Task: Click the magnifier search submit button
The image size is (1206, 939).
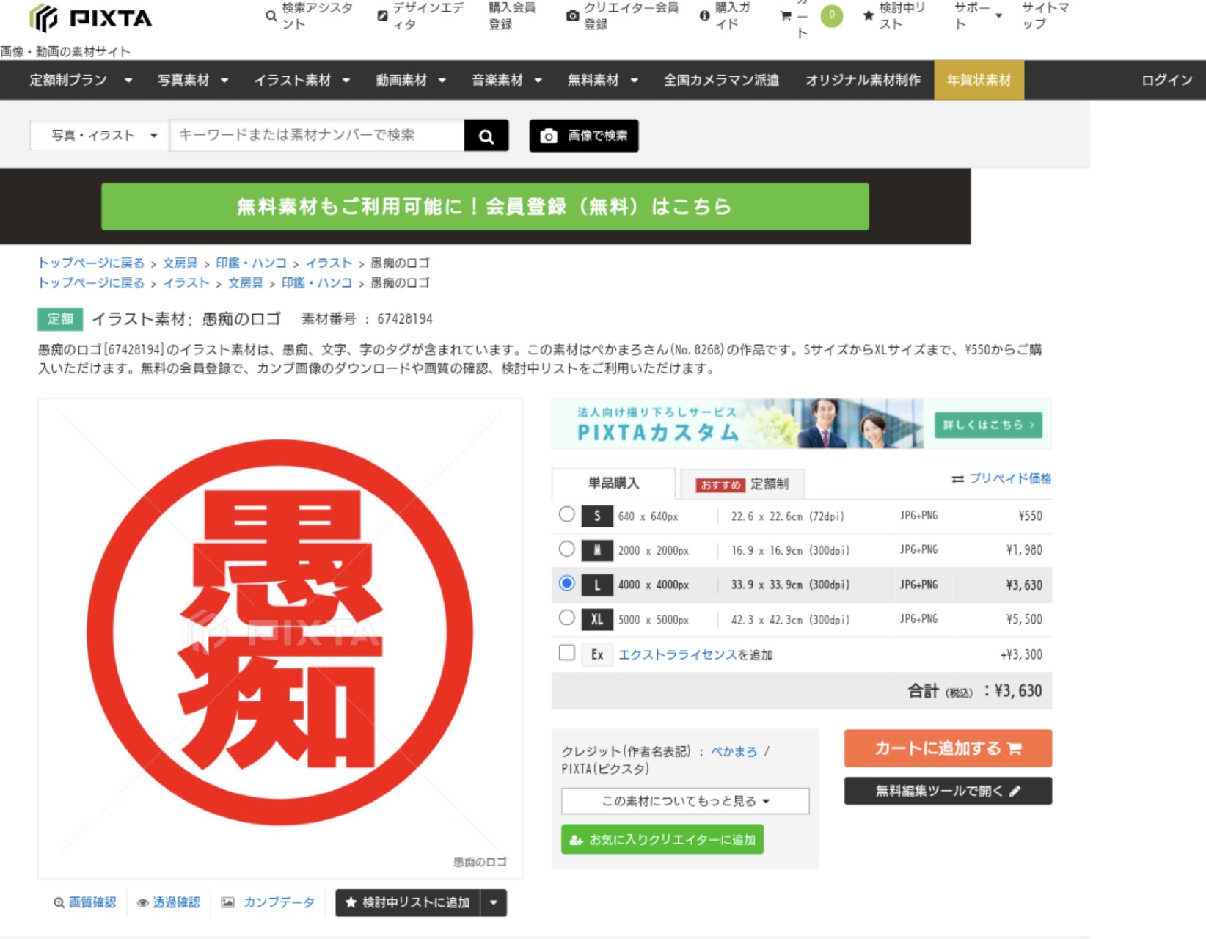Action: [486, 136]
